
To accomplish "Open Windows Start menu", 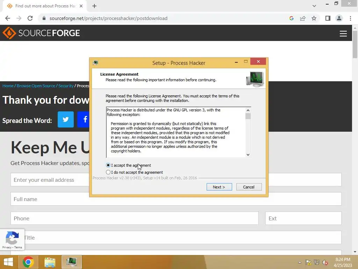I will (x=8, y=262).
